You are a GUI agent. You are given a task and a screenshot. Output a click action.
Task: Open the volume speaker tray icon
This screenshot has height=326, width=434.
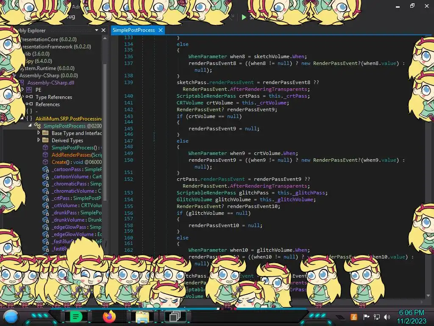point(387,317)
